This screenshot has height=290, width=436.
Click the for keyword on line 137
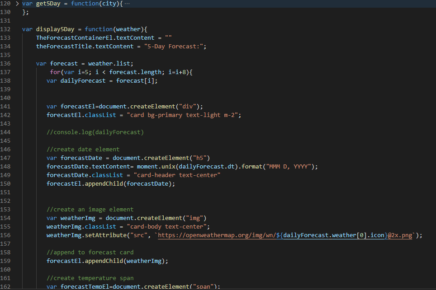tap(55, 72)
